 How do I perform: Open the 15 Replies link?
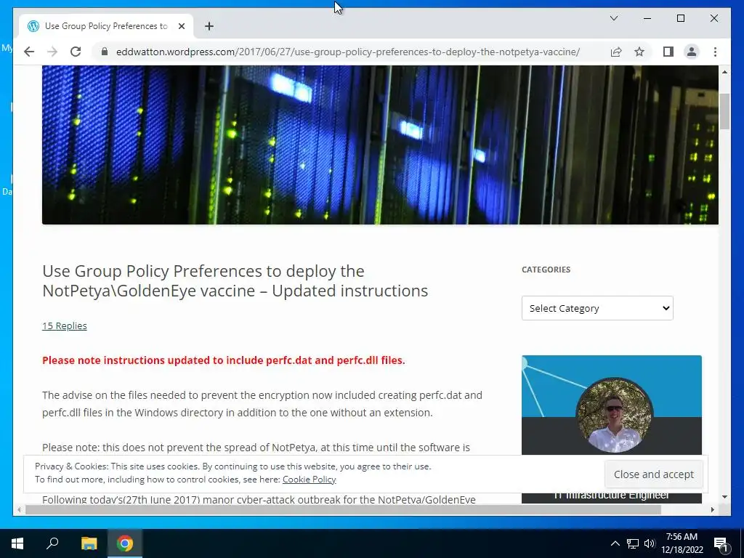[65, 326]
